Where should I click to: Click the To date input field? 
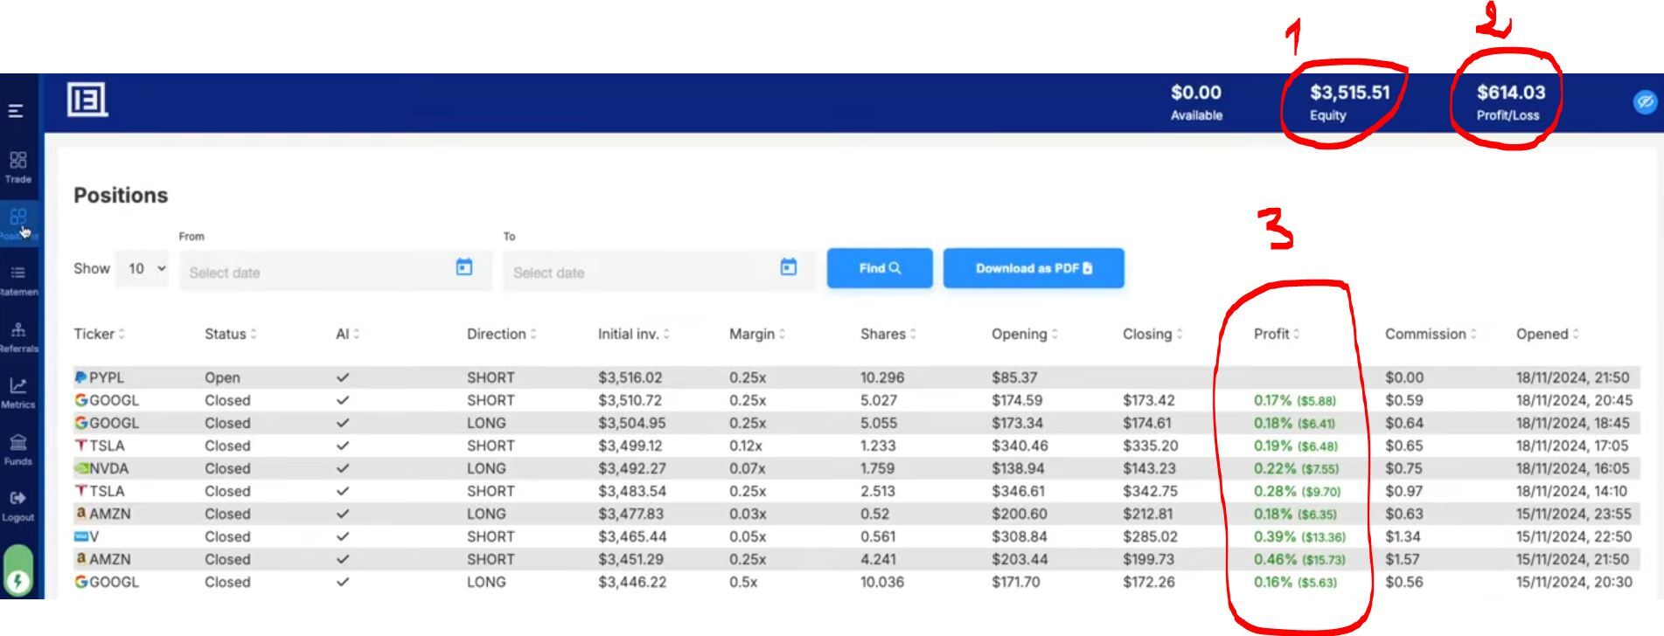659,271
